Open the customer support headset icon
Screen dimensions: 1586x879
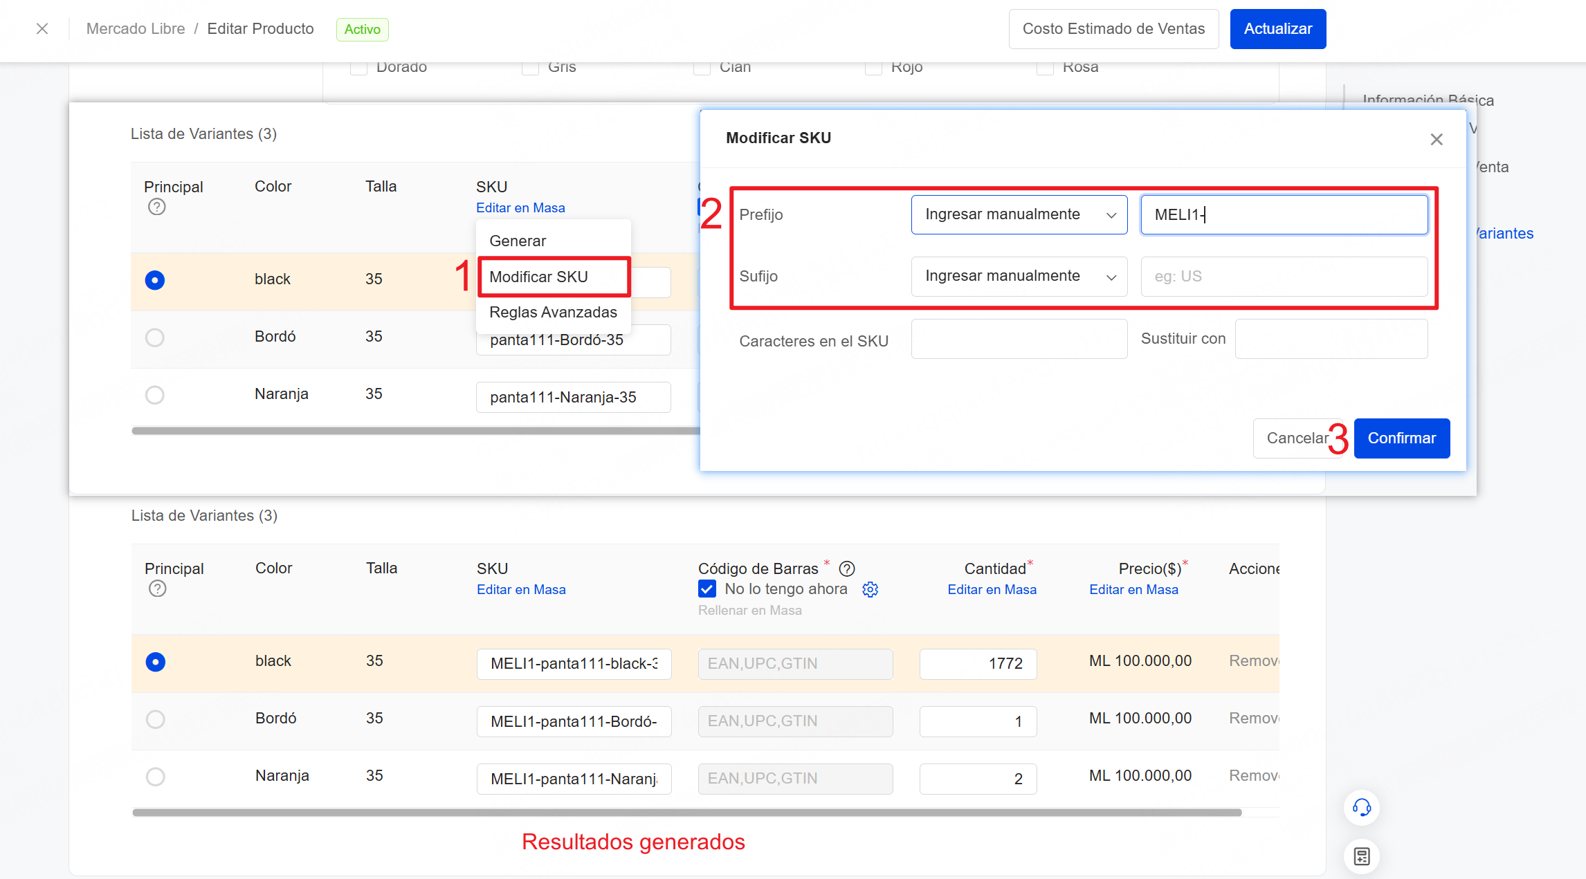(x=1362, y=807)
